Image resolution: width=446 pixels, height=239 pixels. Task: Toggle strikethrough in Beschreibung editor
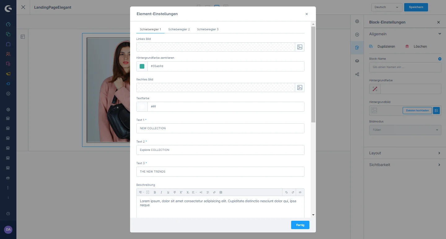click(x=175, y=192)
